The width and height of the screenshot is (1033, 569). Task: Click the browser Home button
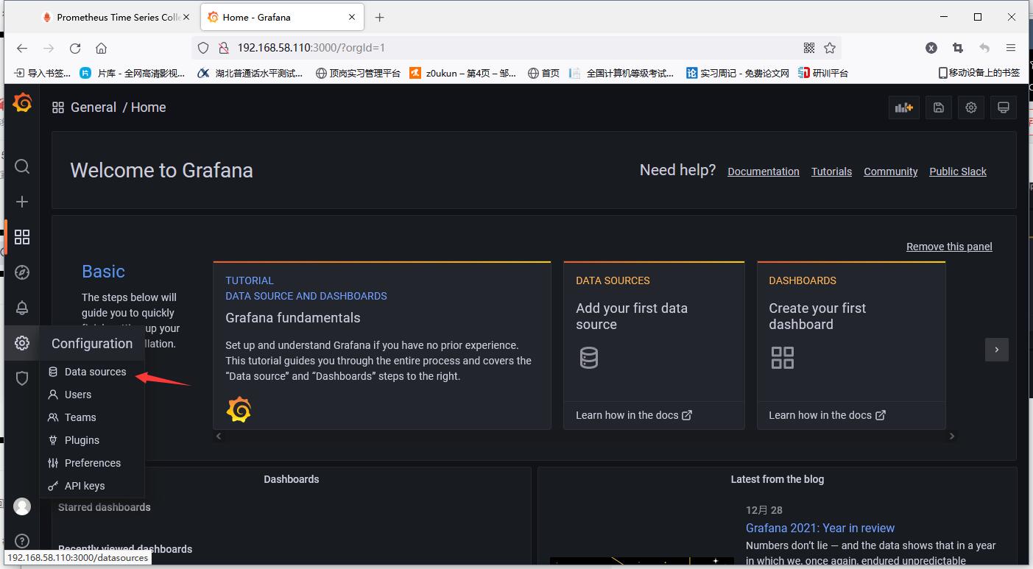tap(102, 48)
